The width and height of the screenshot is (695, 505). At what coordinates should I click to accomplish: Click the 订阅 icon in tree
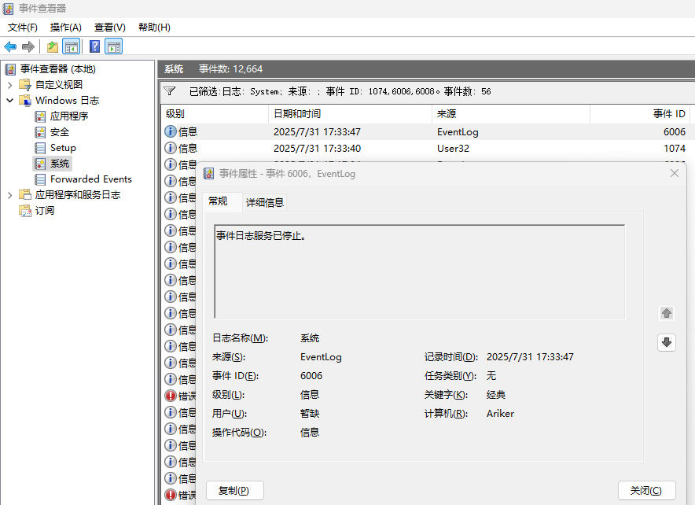25,211
